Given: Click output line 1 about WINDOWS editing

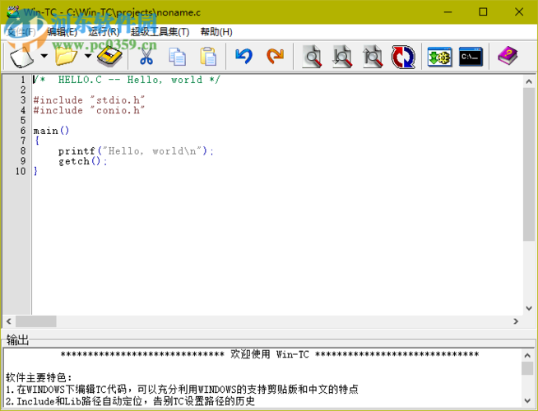Looking at the screenshot, I should pyautogui.click(x=182, y=390).
